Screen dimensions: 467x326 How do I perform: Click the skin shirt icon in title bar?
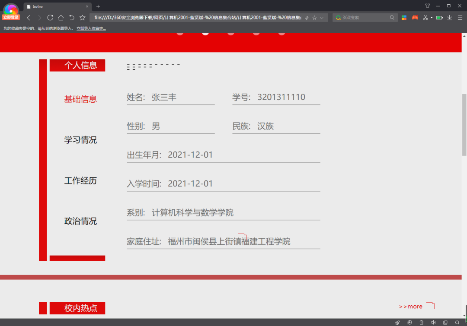tap(427, 6)
